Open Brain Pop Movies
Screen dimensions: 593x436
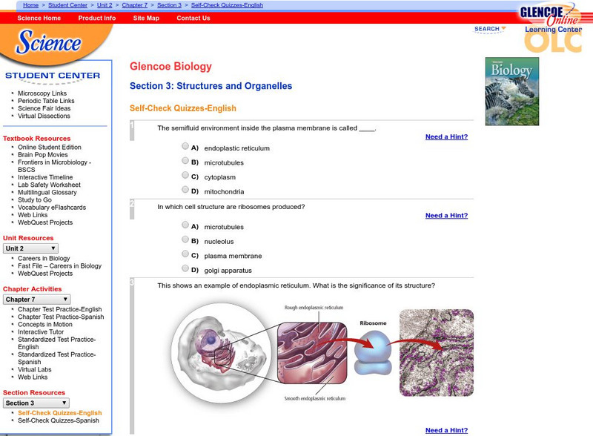[x=43, y=154]
